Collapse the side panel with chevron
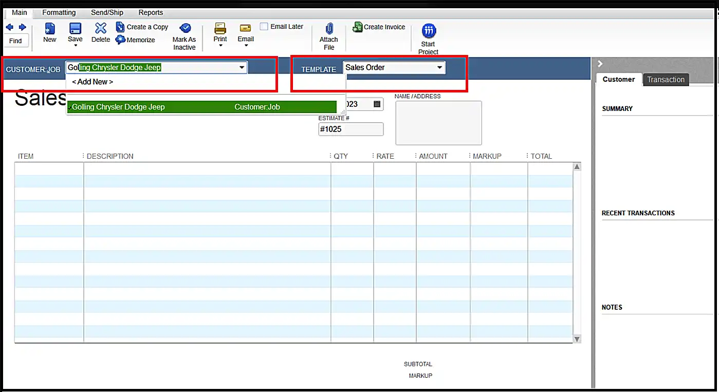Viewport: 719px width, 392px height. click(x=599, y=64)
